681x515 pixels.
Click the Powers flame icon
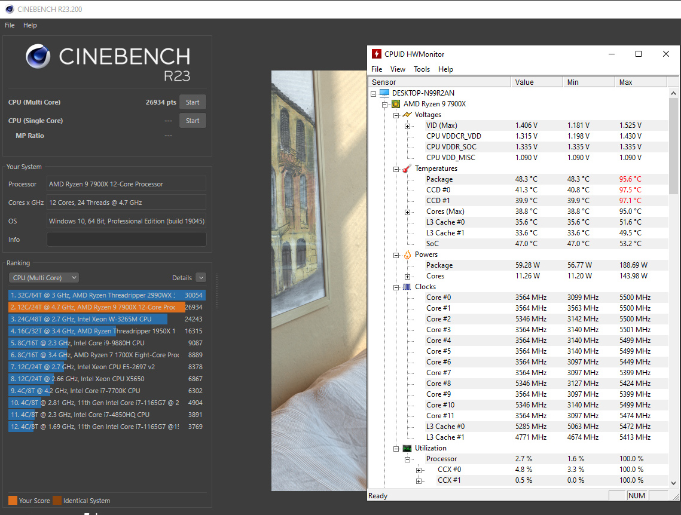point(407,255)
